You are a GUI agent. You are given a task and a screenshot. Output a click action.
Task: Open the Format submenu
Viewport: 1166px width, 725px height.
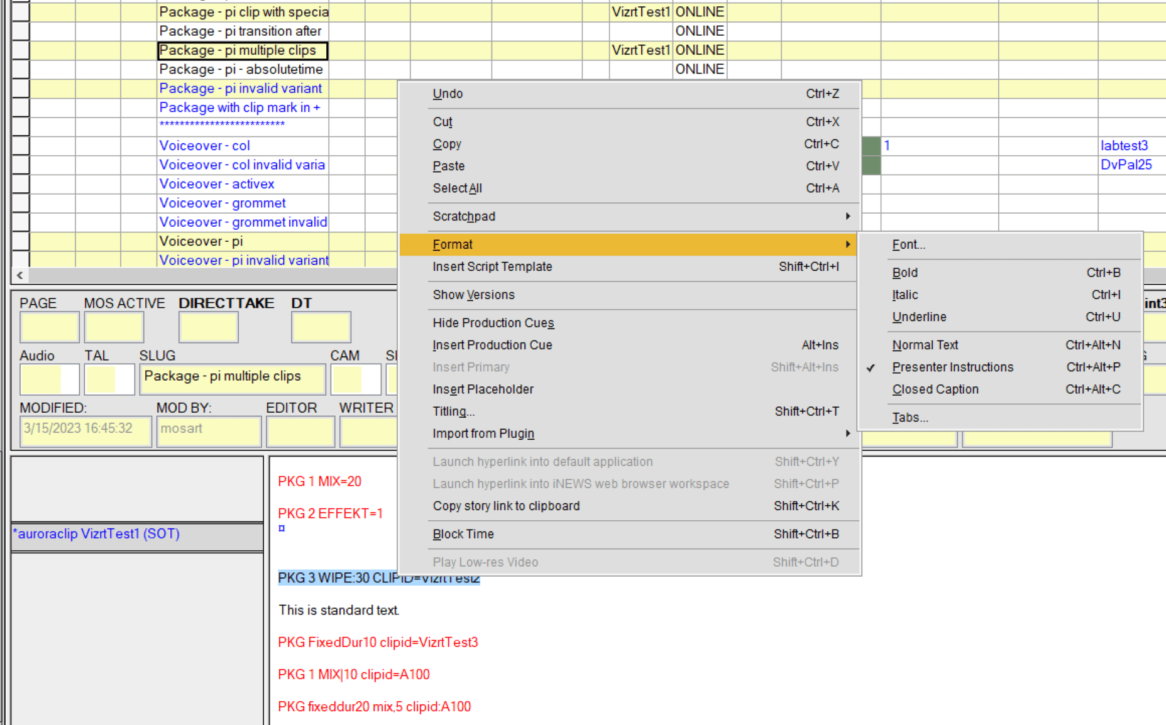pos(453,244)
